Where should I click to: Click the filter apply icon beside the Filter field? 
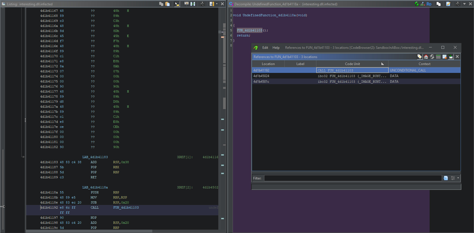pos(446,178)
